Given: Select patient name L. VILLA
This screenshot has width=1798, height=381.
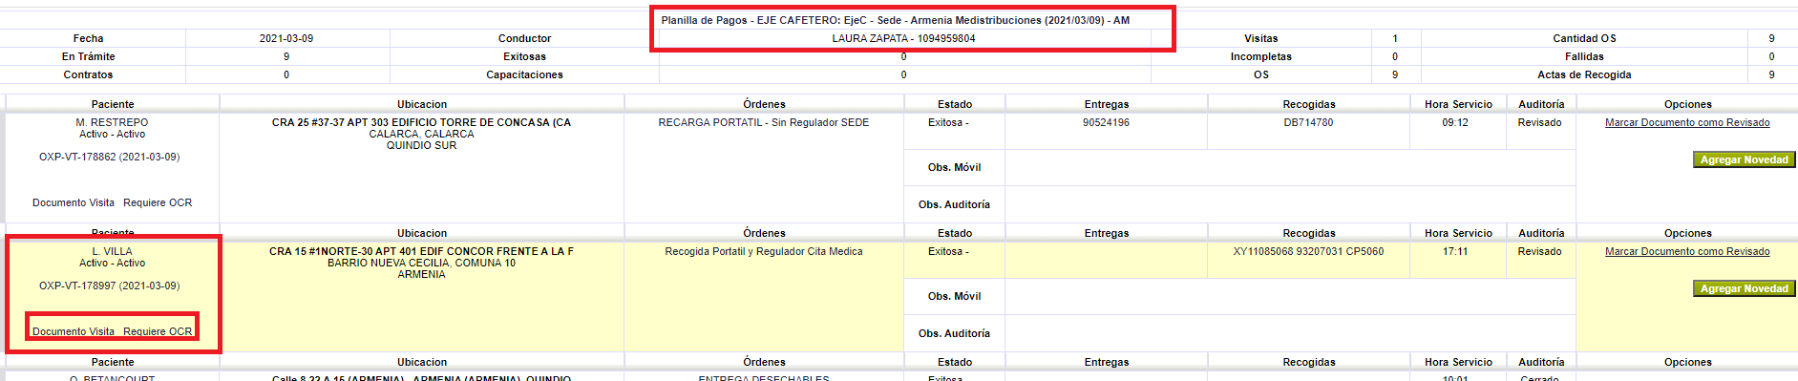Looking at the screenshot, I should coord(113,251).
